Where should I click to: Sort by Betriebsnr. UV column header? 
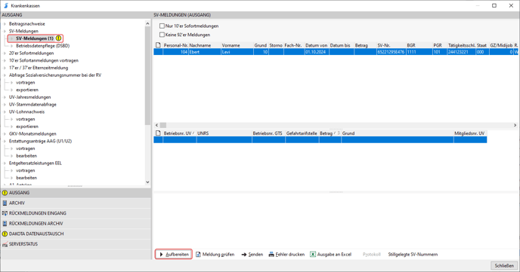coord(179,133)
